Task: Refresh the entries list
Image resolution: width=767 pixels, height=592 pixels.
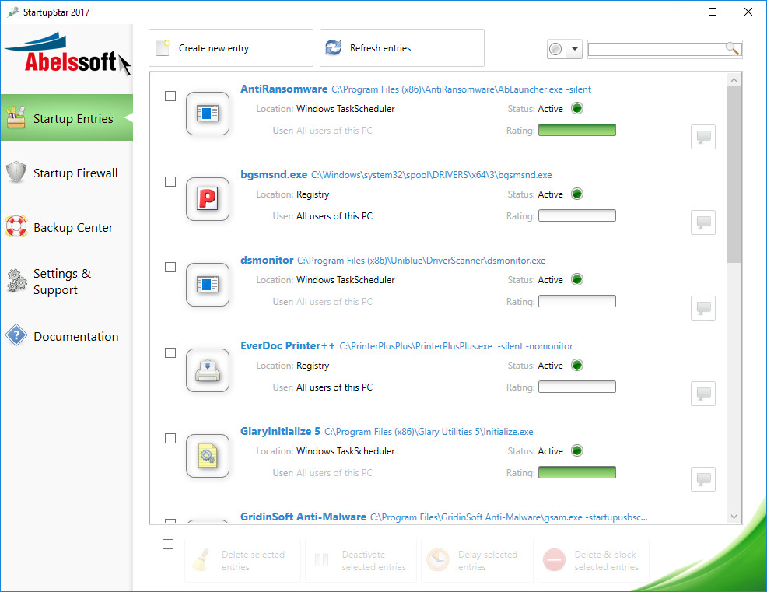Action: [402, 48]
